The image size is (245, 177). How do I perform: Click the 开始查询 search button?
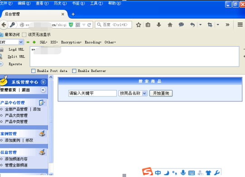click(161, 93)
